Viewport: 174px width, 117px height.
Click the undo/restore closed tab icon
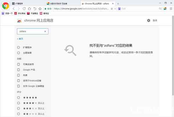tap(35, 8)
